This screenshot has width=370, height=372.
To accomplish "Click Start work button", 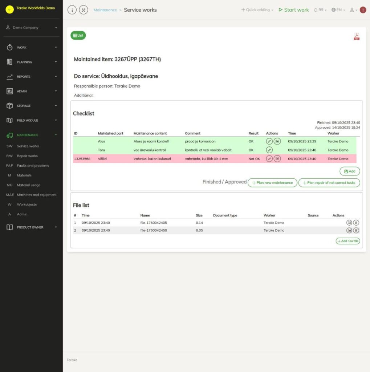I will [x=294, y=10].
